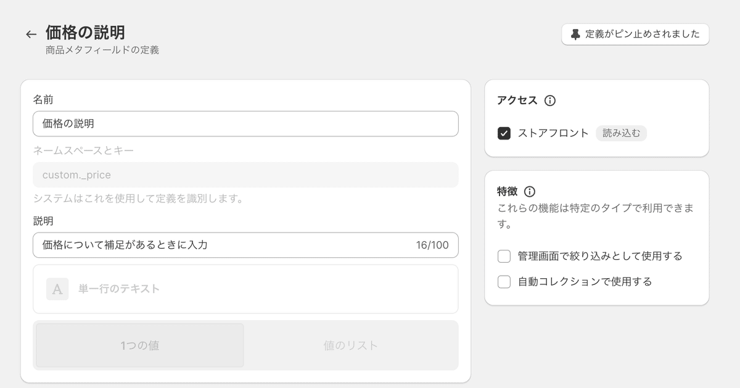Click the 読み込む badge
The height and width of the screenshot is (388, 740).
coord(621,133)
